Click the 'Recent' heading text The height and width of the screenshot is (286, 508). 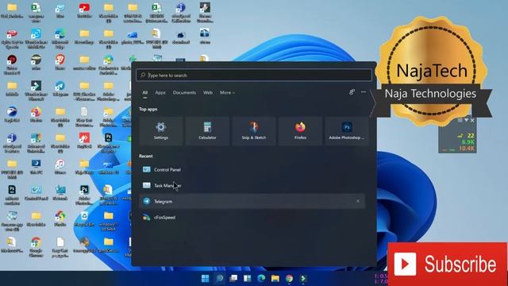(x=146, y=156)
